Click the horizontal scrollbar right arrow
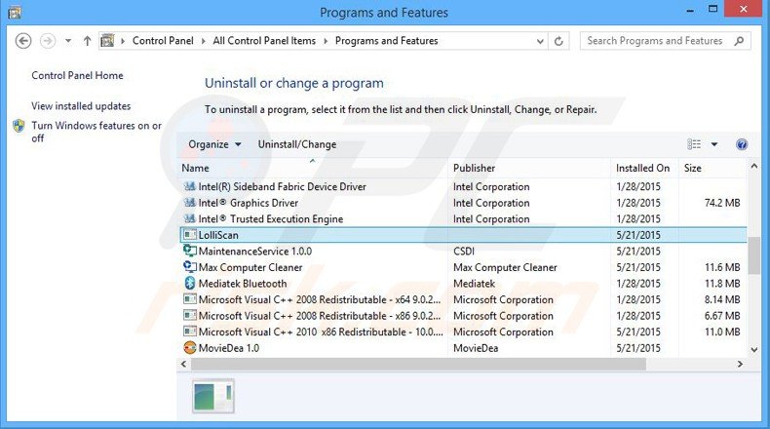This screenshot has width=770, height=429. 740,364
